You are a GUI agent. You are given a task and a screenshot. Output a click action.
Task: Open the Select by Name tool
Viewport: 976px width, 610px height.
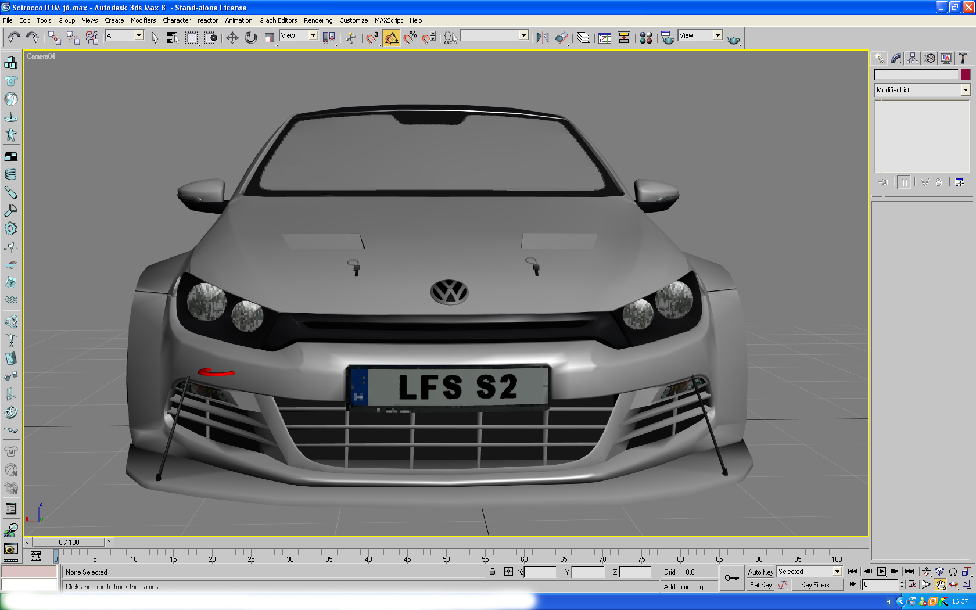[173, 38]
